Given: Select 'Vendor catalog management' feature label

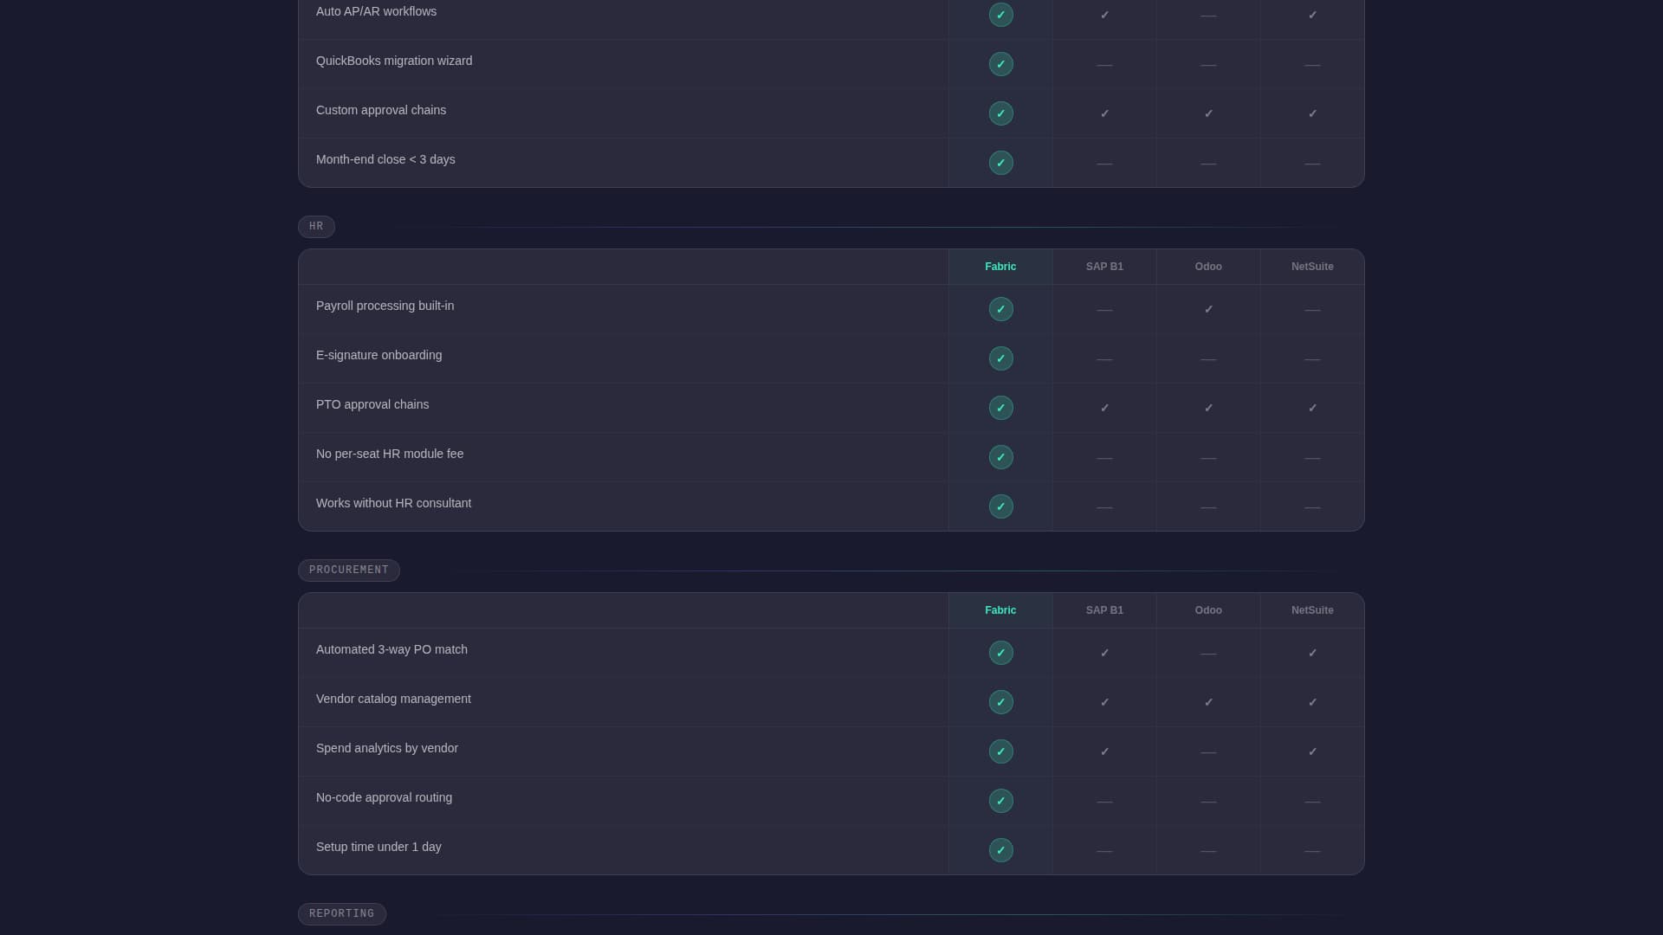Looking at the screenshot, I should pos(393,699).
